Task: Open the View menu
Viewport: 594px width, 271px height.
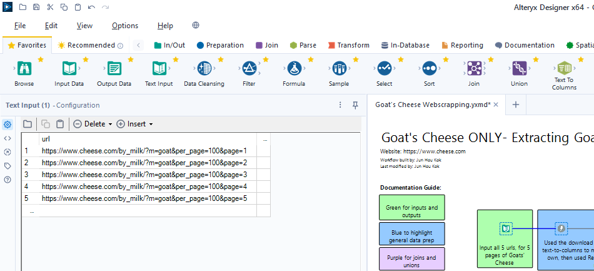Action: pos(84,26)
